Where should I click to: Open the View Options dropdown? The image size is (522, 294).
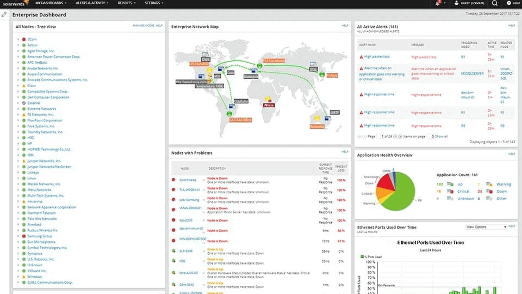click(x=486, y=226)
